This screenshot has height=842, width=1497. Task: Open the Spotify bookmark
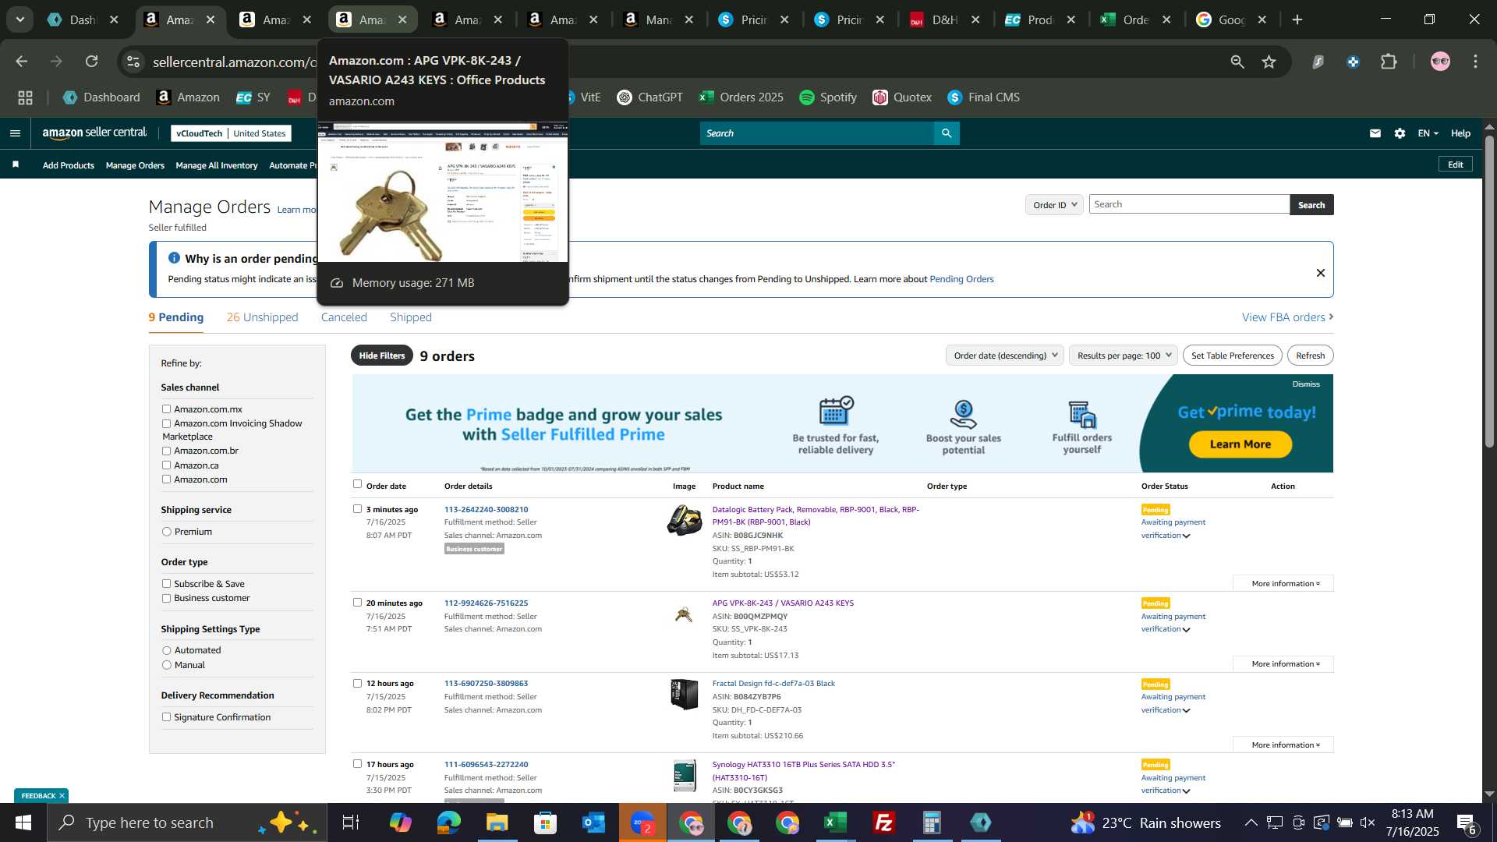pyautogui.click(x=828, y=97)
